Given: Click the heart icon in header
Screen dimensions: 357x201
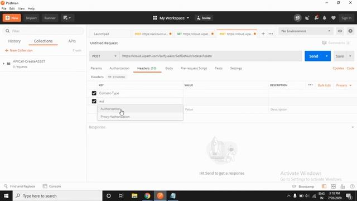Looking at the screenshot, I should (x=334, y=18).
